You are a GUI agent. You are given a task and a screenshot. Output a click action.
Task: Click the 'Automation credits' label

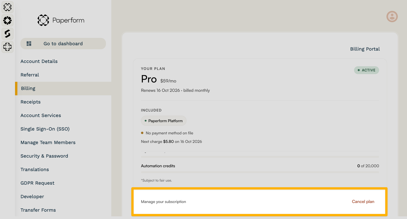point(158,166)
